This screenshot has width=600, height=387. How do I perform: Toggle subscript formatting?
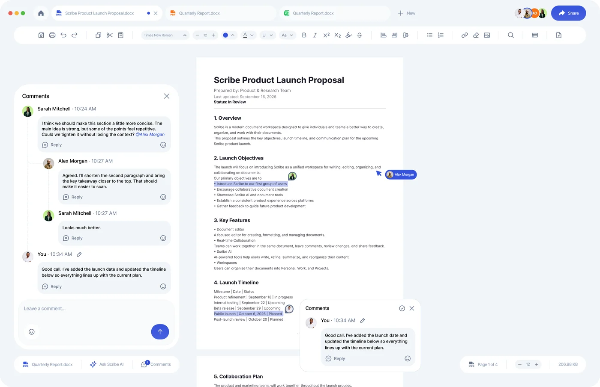(x=337, y=35)
